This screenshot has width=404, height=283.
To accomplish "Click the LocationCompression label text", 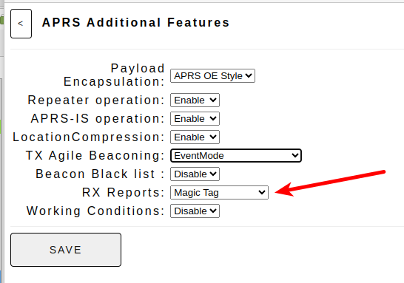I will tap(88, 137).
